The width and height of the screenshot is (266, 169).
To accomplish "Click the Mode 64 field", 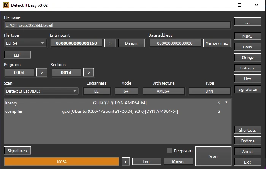I will click(126, 91).
